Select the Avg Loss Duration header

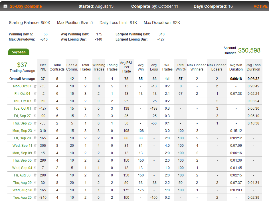click(253, 67)
